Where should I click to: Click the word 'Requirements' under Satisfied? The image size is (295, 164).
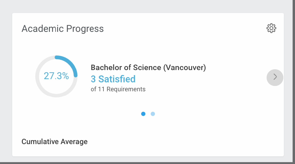(126, 89)
